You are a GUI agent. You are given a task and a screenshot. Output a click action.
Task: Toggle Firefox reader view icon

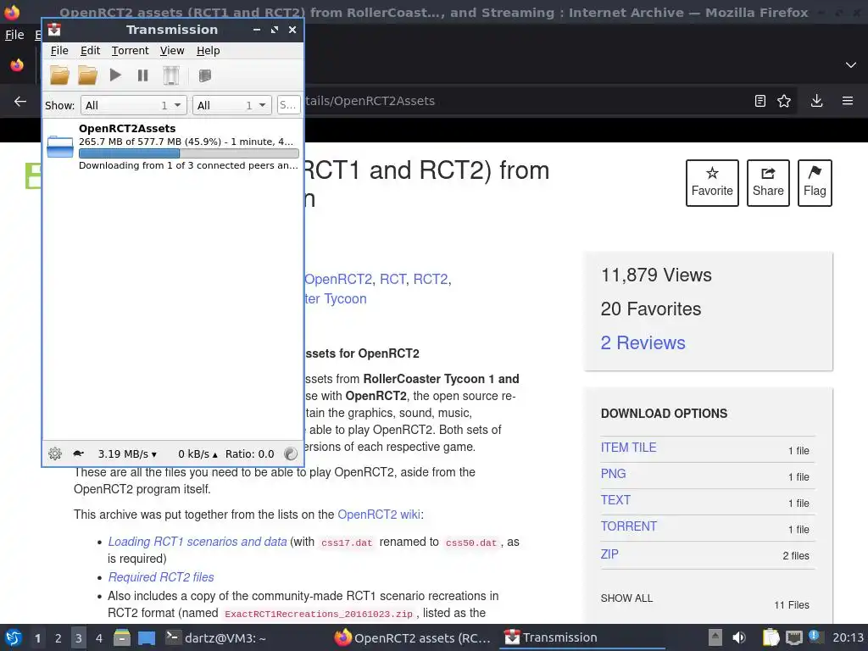pyautogui.click(x=760, y=101)
